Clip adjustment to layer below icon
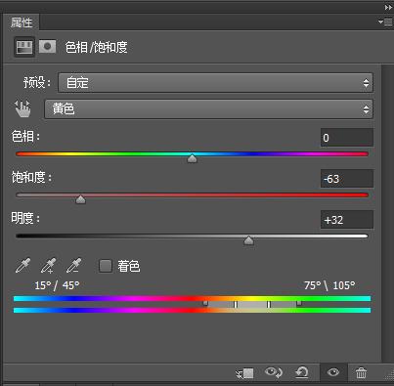The width and height of the screenshot is (394, 386). [x=244, y=373]
